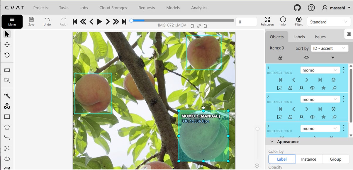Image resolution: width=353 pixels, height=170 pixels.
Task: Open the Analytics page
Action: coord(199,8)
